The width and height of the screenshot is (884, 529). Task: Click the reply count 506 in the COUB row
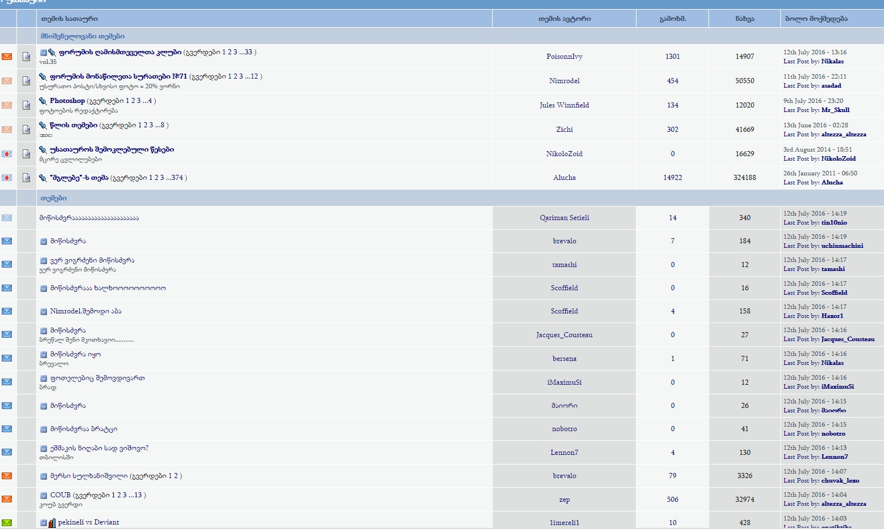[673, 500]
